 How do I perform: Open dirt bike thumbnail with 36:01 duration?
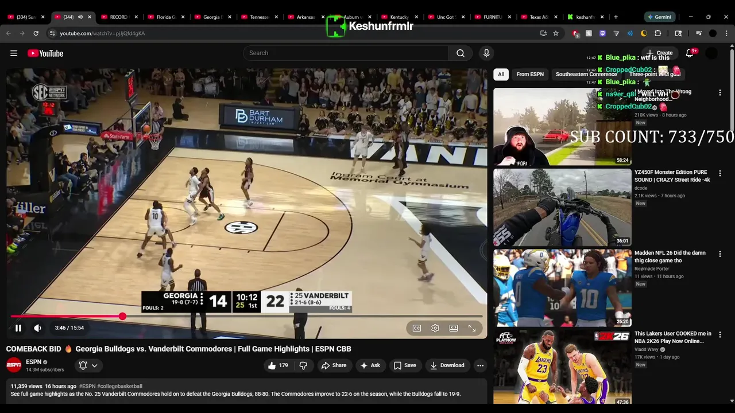tap(562, 207)
